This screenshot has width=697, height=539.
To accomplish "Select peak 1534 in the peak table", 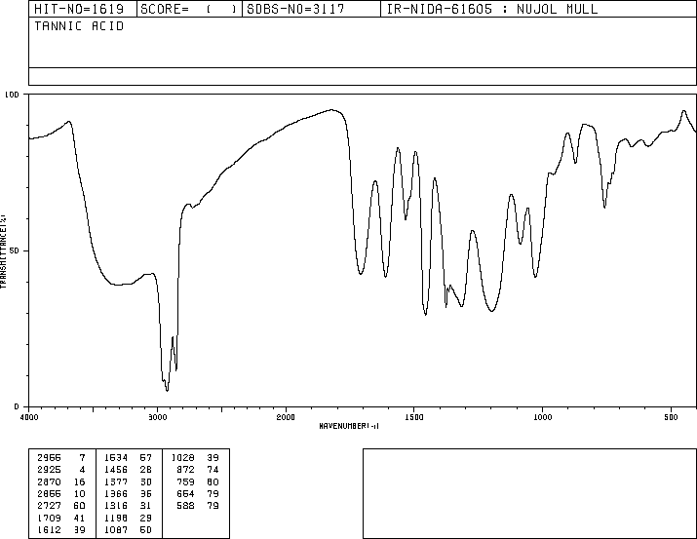I will (x=116, y=457).
